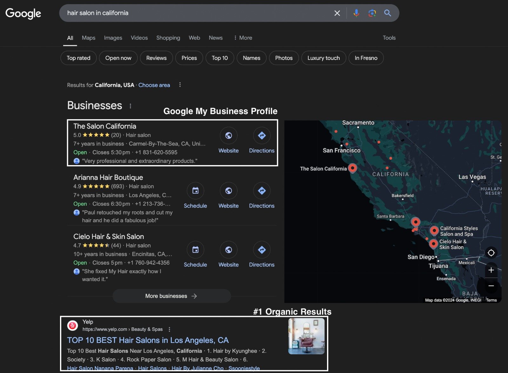
Task: Center map on my location
Action: coord(491,253)
